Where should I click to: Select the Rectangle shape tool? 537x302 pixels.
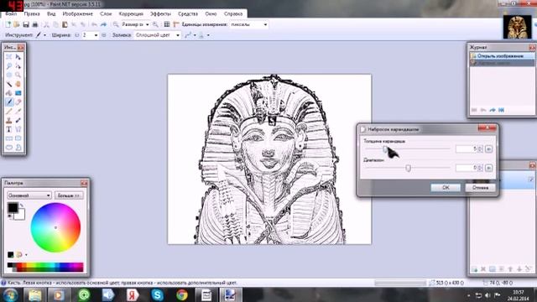(9, 138)
